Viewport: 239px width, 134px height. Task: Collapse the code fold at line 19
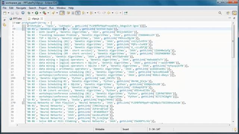[x=15, y=78]
